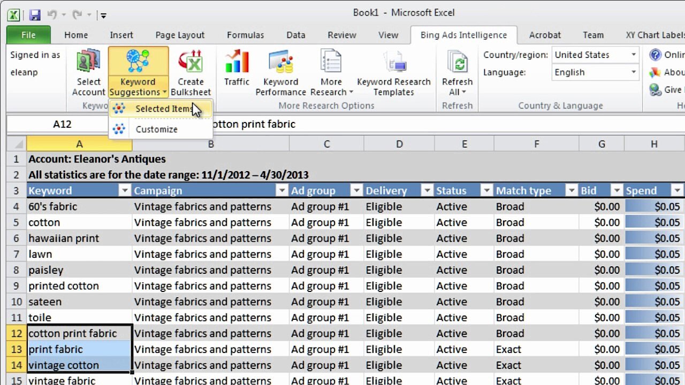This screenshot has width=685, height=385.
Task: Switch to the Home tab
Action: pyautogui.click(x=76, y=35)
